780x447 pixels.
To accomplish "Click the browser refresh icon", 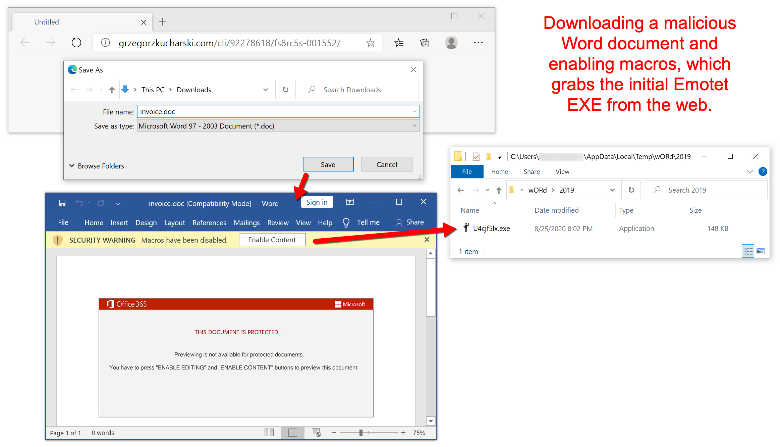I will [x=76, y=43].
